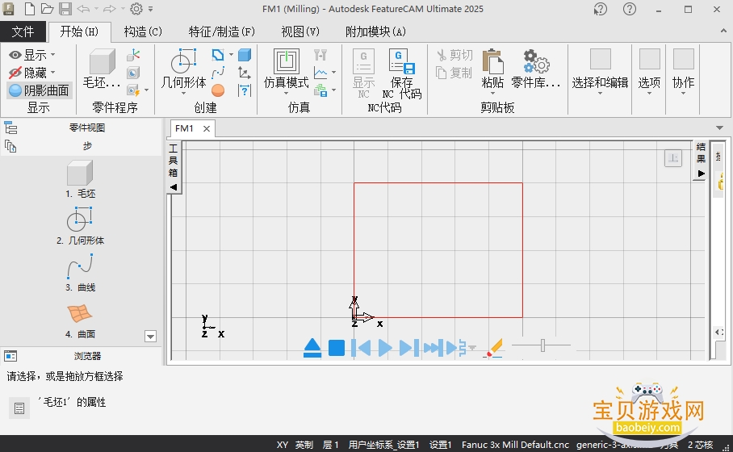Click 显示 NC display icon
The height and width of the screenshot is (452, 733).
363,73
